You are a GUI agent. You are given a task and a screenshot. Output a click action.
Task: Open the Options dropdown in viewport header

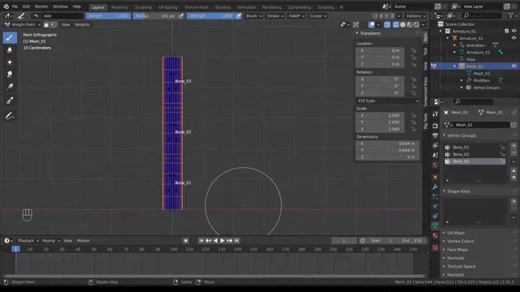pyautogui.click(x=415, y=16)
